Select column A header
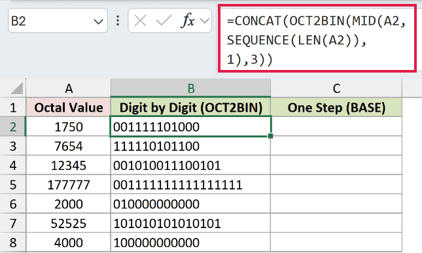The width and height of the screenshot is (422, 253). click(x=68, y=88)
